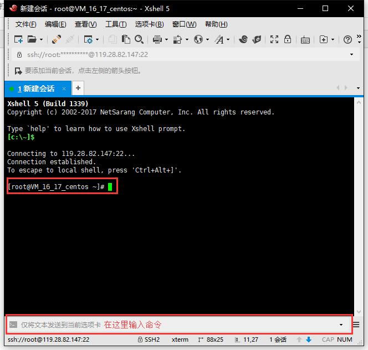This screenshot has height=350, width=368.
Task: Add a new tab with plus button
Action: coord(78,88)
